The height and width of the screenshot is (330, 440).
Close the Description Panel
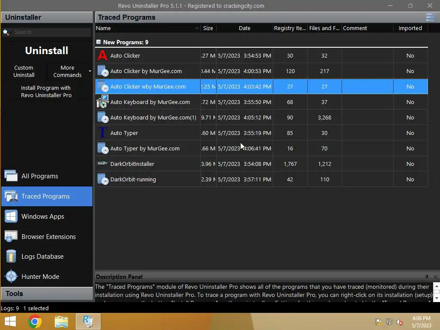point(435,277)
